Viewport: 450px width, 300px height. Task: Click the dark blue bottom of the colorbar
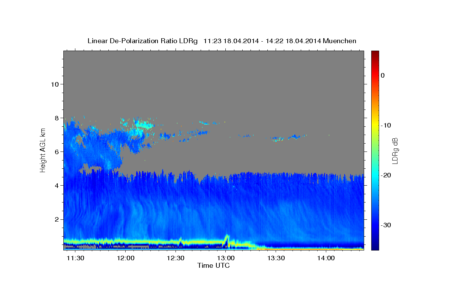click(x=375, y=246)
